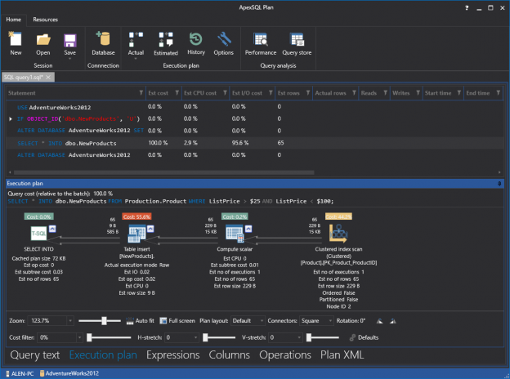Filter the Writes column
The image size is (510, 379).
pos(418,93)
